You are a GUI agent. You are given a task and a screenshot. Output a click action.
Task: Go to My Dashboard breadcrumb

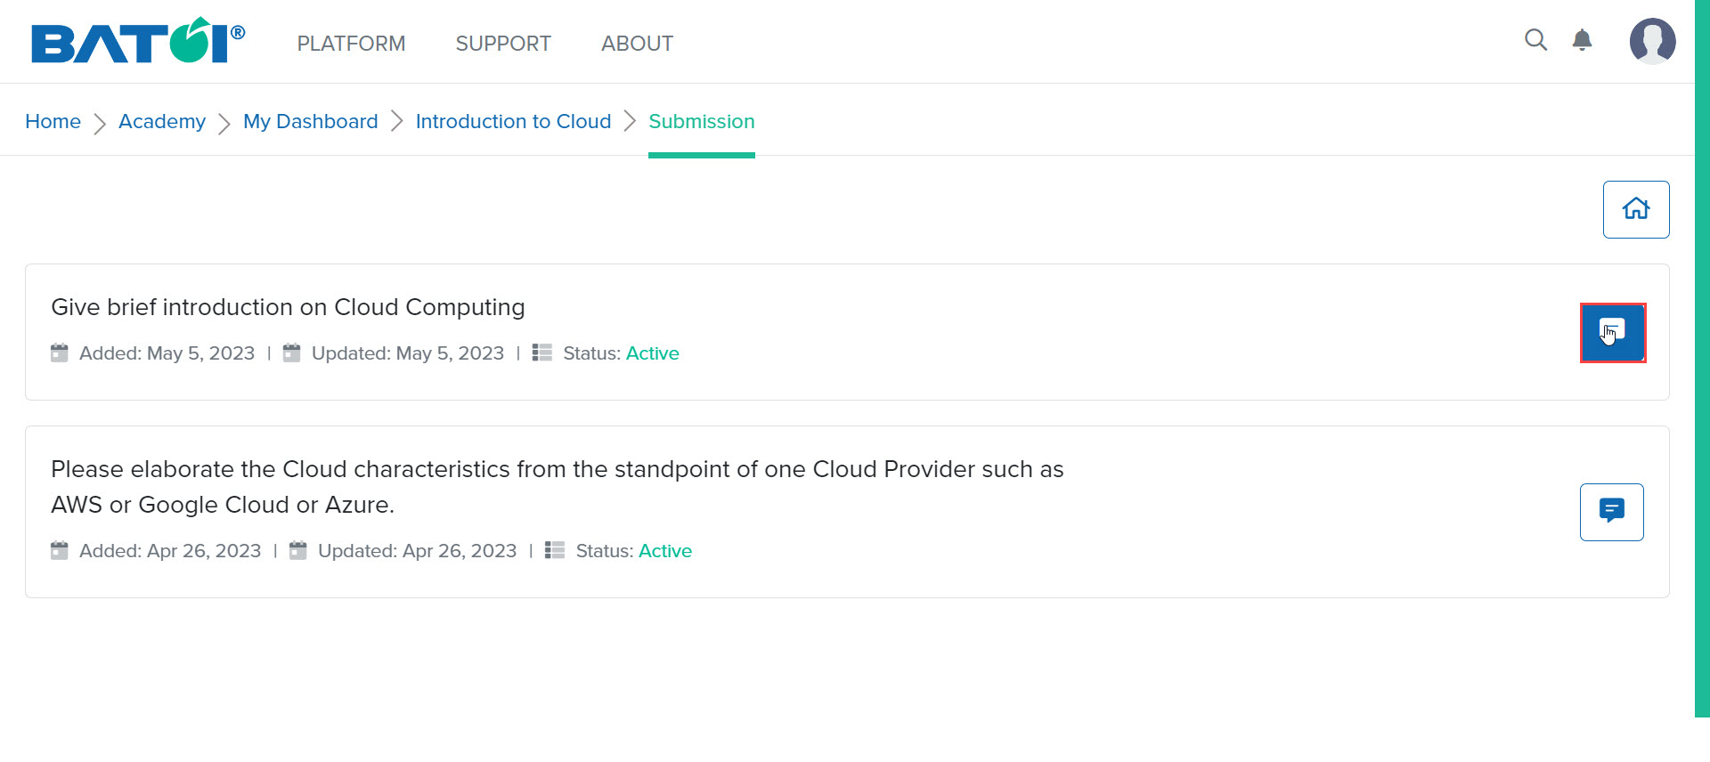pyautogui.click(x=311, y=121)
